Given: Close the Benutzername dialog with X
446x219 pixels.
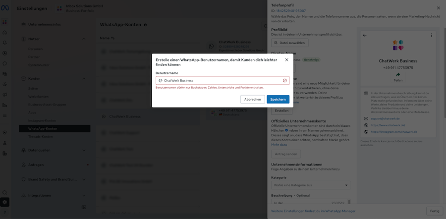Looking at the screenshot, I should (x=286, y=60).
